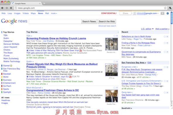Open Headlines under All news

click(x=6, y=100)
